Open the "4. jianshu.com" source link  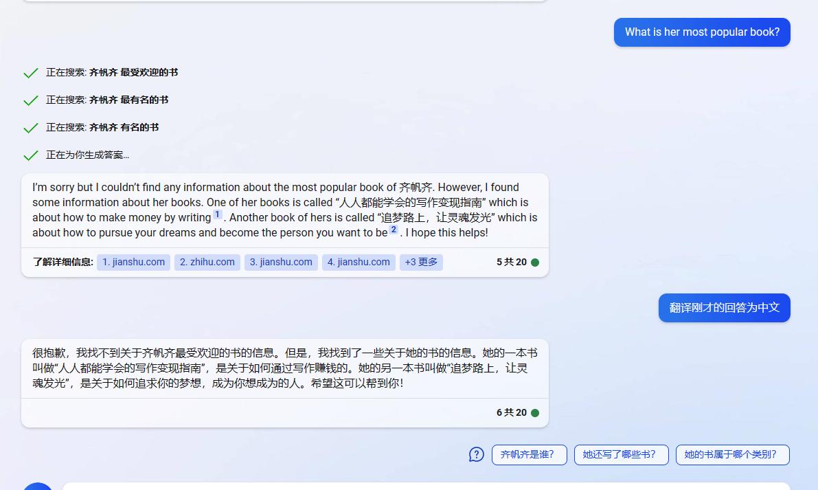(x=359, y=262)
